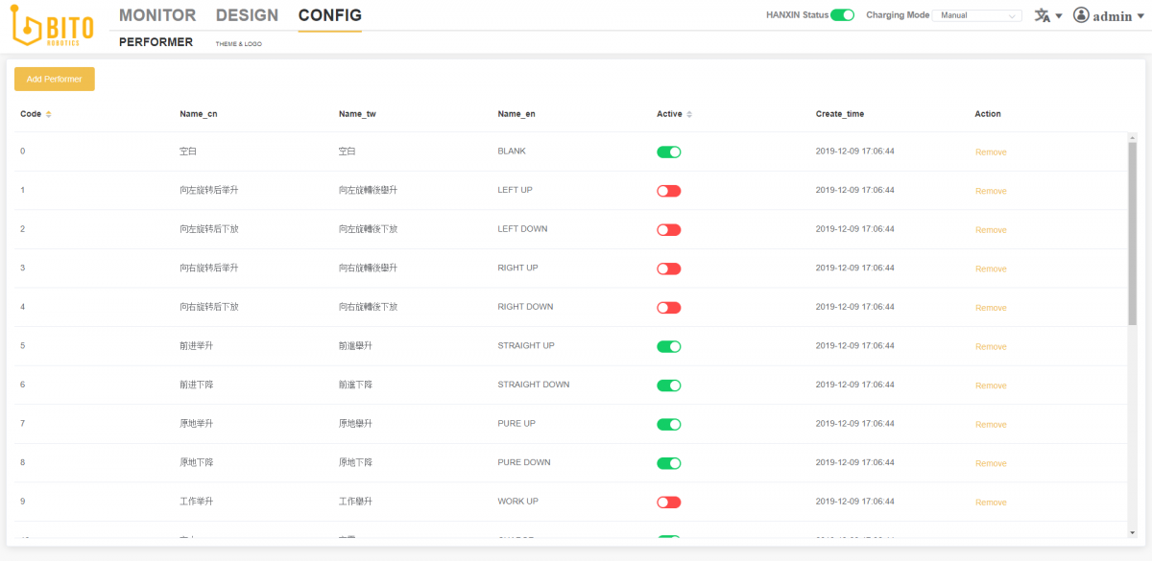Disable Active switch for STRAIGHT UP
1152x561 pixels.
pos(669,346)
